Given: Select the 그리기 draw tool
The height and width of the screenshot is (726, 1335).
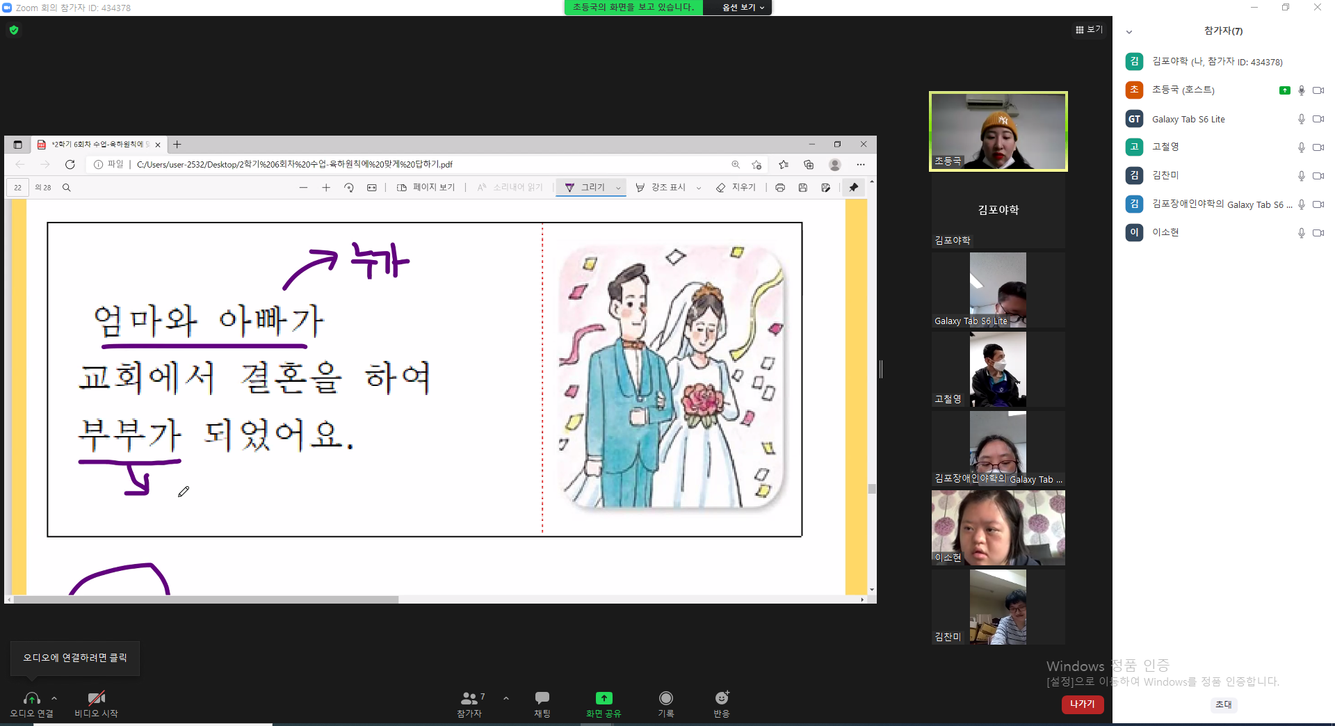Looking at the screenshot, I should (x=585, y=188).
